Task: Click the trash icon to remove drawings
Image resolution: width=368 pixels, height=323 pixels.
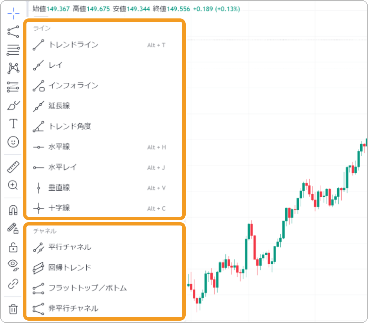Action: point(13,309)
